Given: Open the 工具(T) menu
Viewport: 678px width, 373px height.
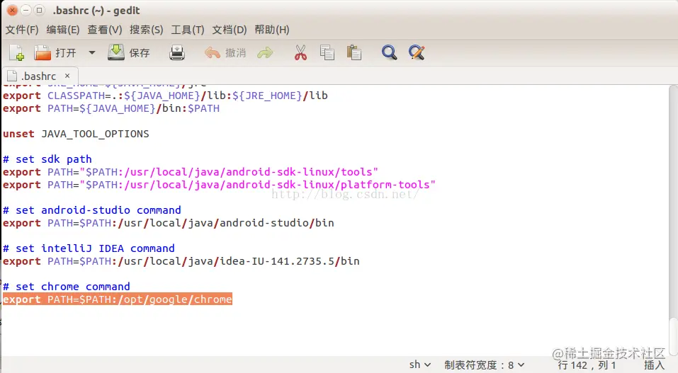Looking at the screenshot, I should (x=188, y=30).
